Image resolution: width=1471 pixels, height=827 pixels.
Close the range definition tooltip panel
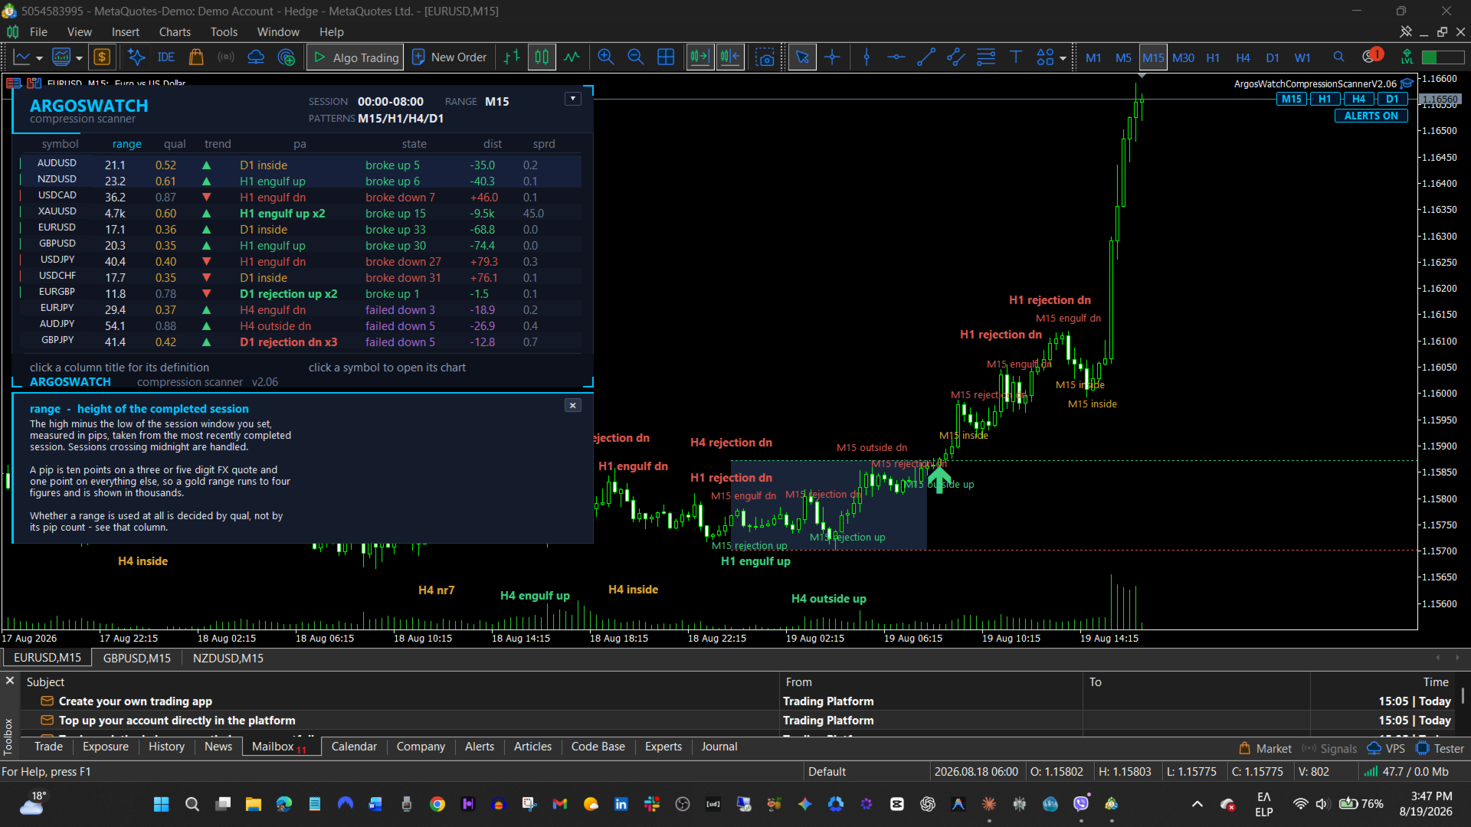[x=572, y=406]
